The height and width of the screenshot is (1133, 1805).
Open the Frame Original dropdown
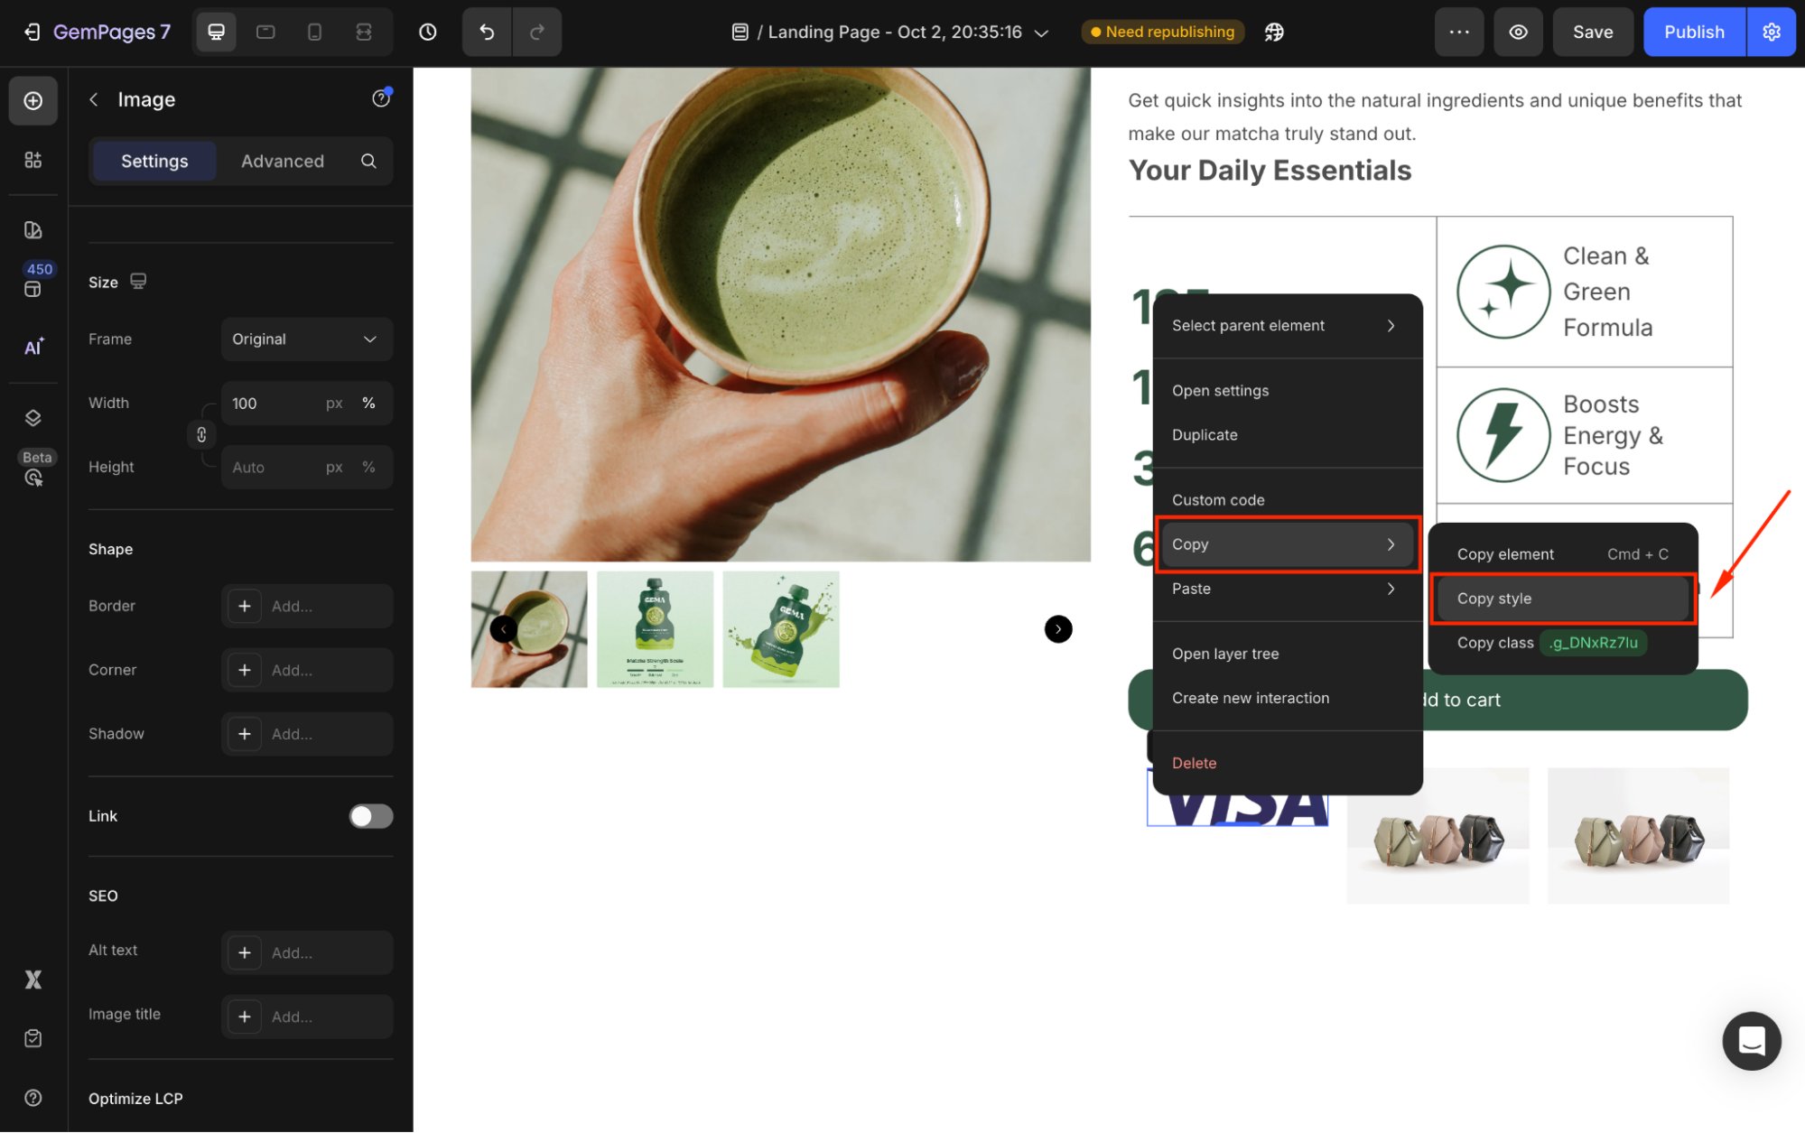(x=306, y=339)
